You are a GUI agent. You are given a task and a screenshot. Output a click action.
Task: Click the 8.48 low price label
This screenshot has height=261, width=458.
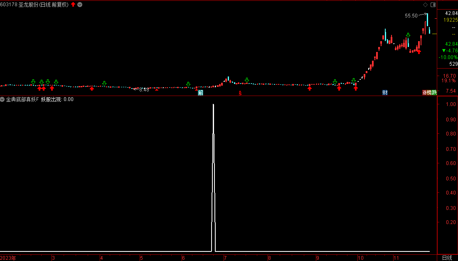[x=144, y=90]
